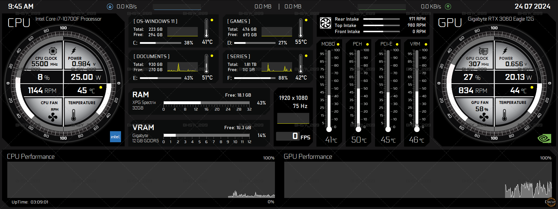Click the GPU power reading 20.13 W

(x=518, y=77)
